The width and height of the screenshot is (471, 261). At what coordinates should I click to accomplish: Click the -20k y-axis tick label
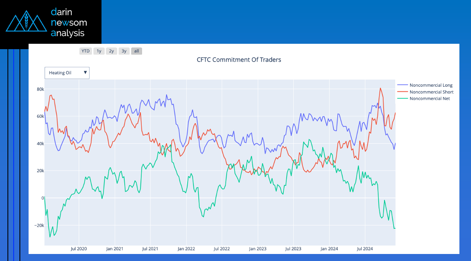tap(39, 225)
